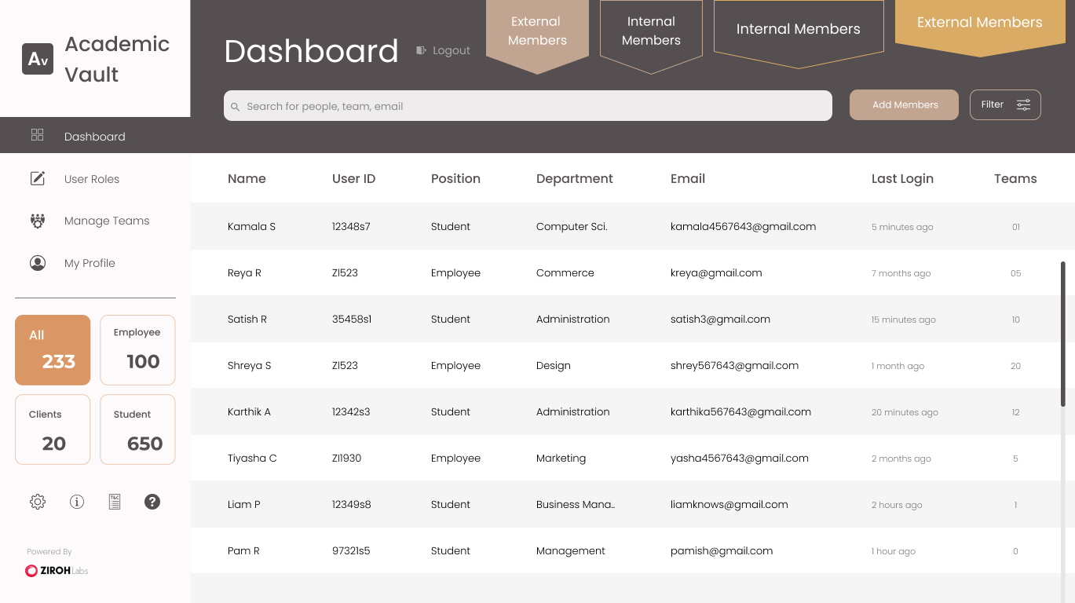Open the Filter button
Image resolution: width=1075 pixels, height=603 pixels.
(1005, 104)
